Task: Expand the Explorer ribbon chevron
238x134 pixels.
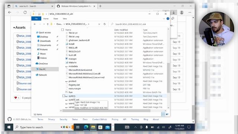Action: (164, 19)
